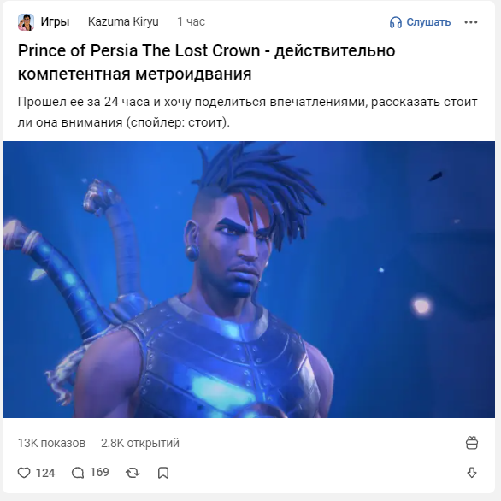
Task: Open author Kazuma Kiryu's profile
Action: (123, 21)
